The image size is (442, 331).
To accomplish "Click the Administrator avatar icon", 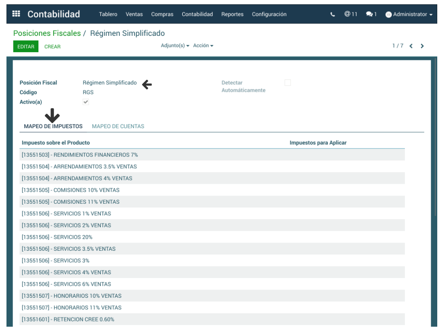I will pyautogui.click(x=388, y=15).
